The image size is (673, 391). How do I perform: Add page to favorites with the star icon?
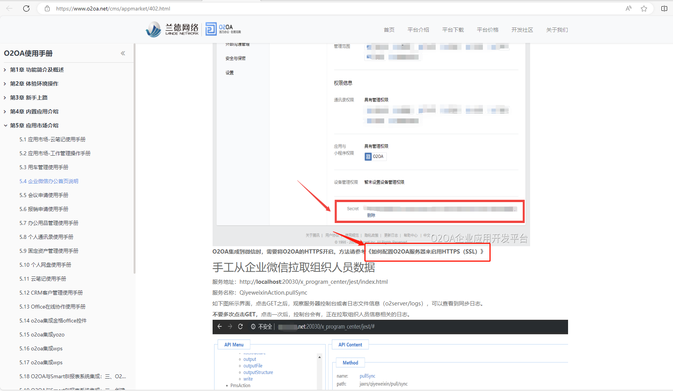click(644, 9)
